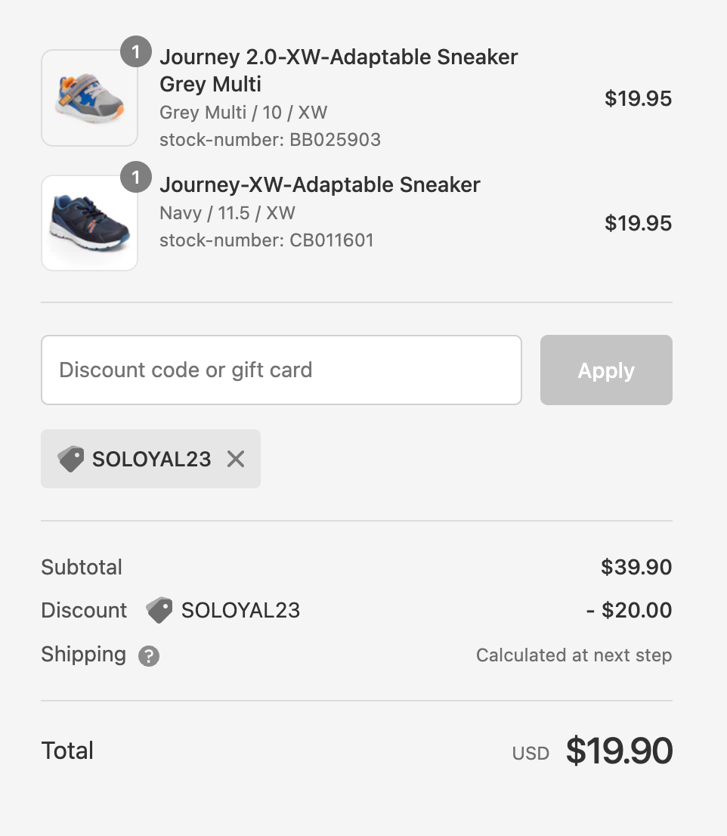This screenshot has width=727, height=836.
Task: Select stock number BB025903 text
Action: pyautogui.click(x=270, y=140)
